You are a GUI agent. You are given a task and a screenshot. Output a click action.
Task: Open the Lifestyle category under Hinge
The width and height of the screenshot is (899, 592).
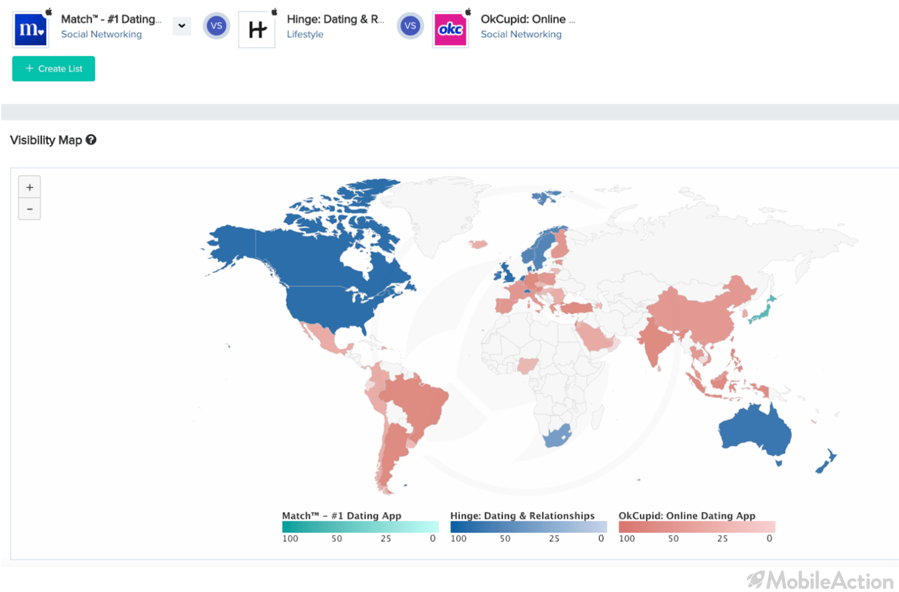(x=305, y=34)
